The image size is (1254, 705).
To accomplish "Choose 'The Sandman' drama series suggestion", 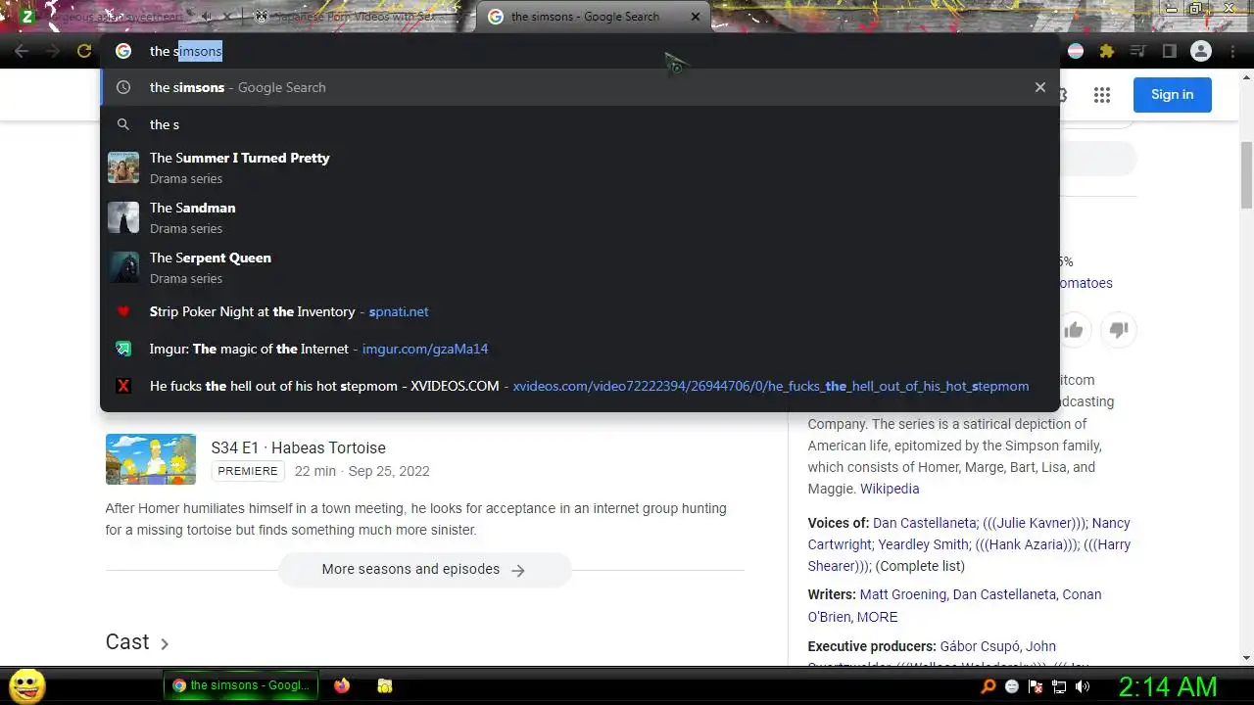I will point(580,217).
